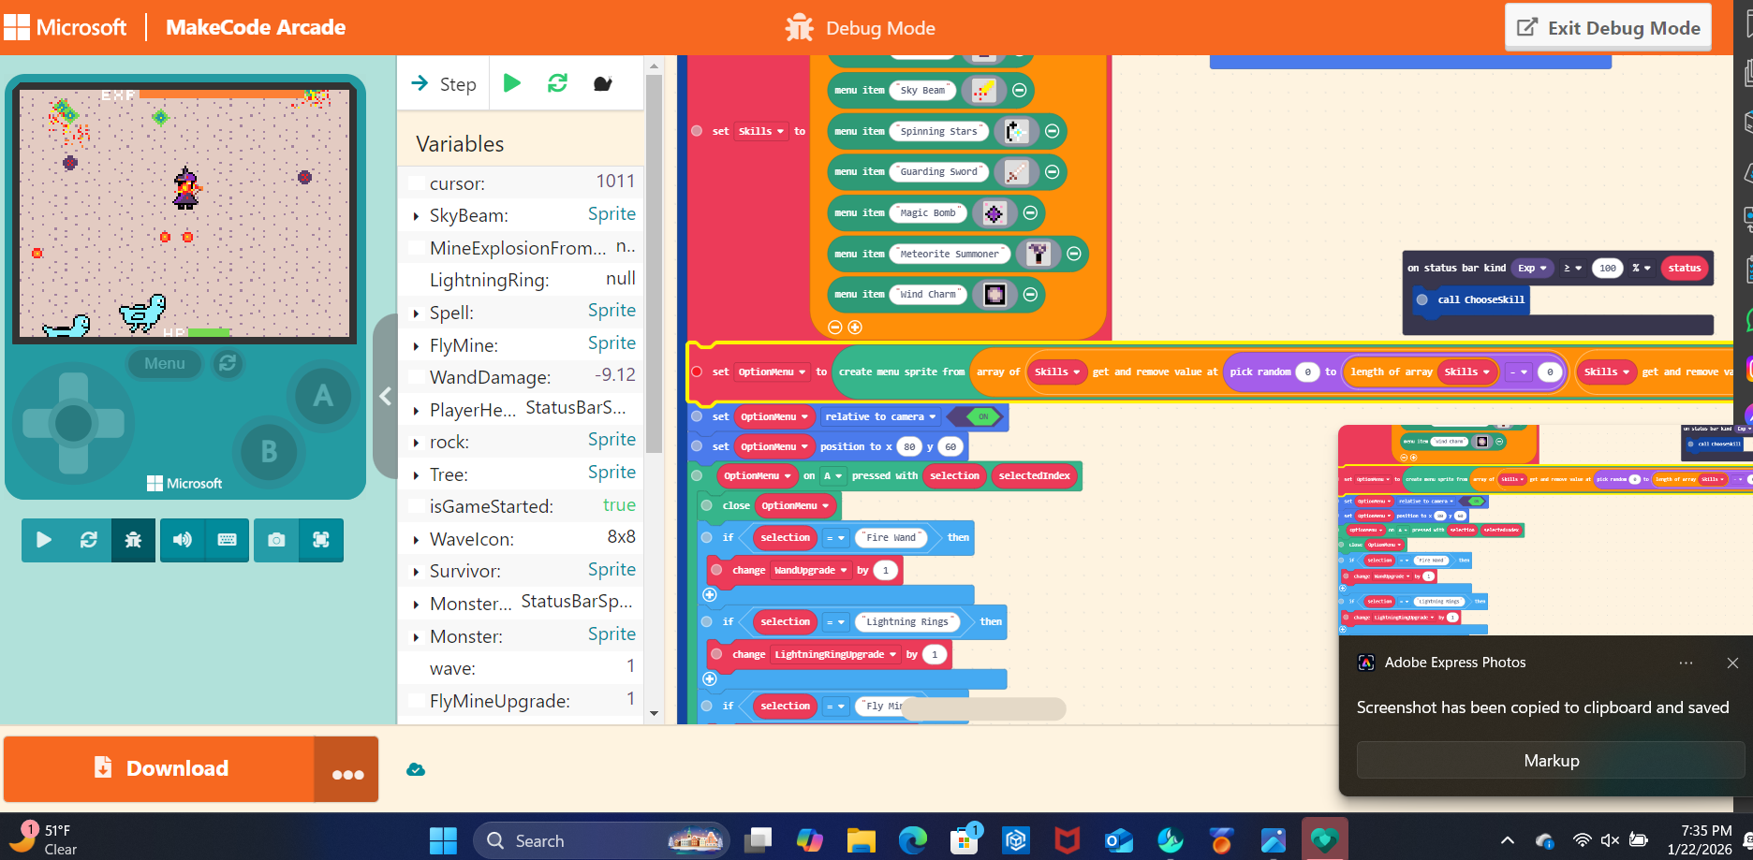The image size is (1753, 860).
Task: Switch the relative to camera ON toggle
Action: 978,416
